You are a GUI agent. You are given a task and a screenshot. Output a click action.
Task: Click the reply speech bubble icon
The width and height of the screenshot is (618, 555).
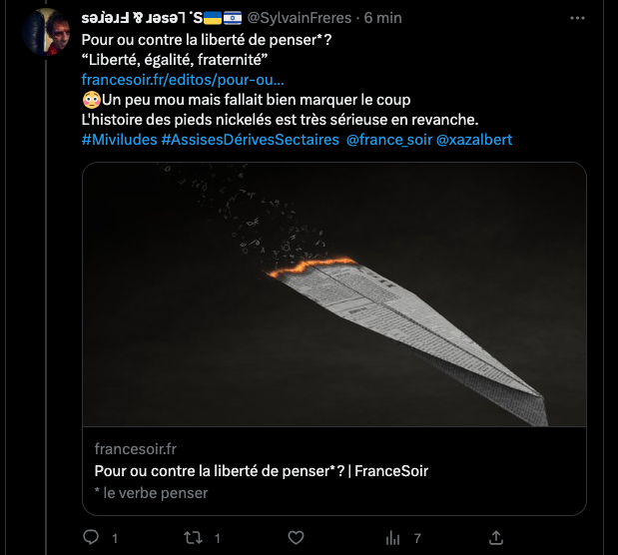point(91,537)
